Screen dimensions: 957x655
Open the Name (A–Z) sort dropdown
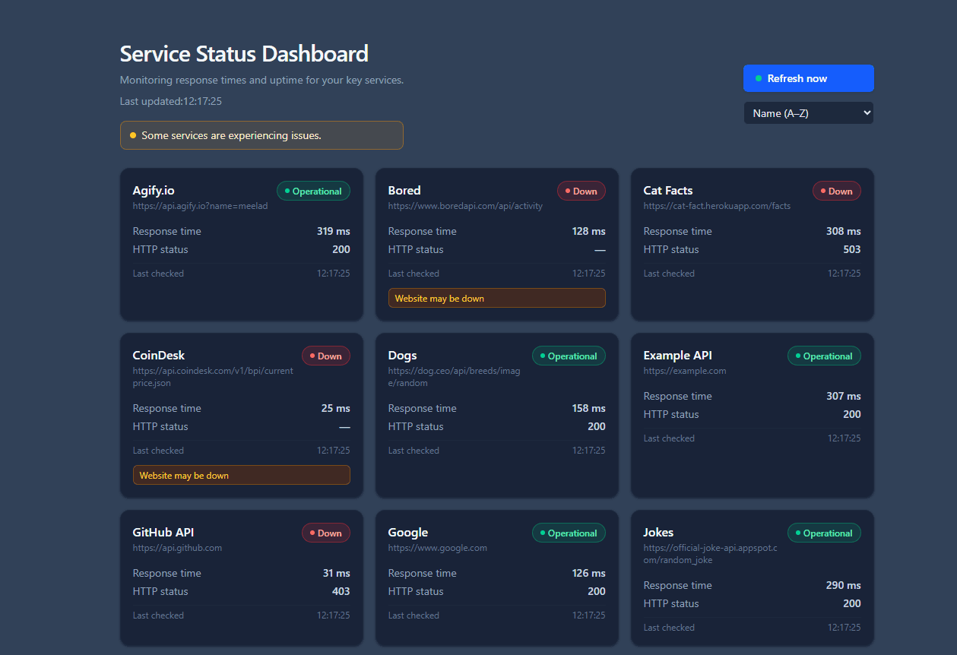pos(808,113)
